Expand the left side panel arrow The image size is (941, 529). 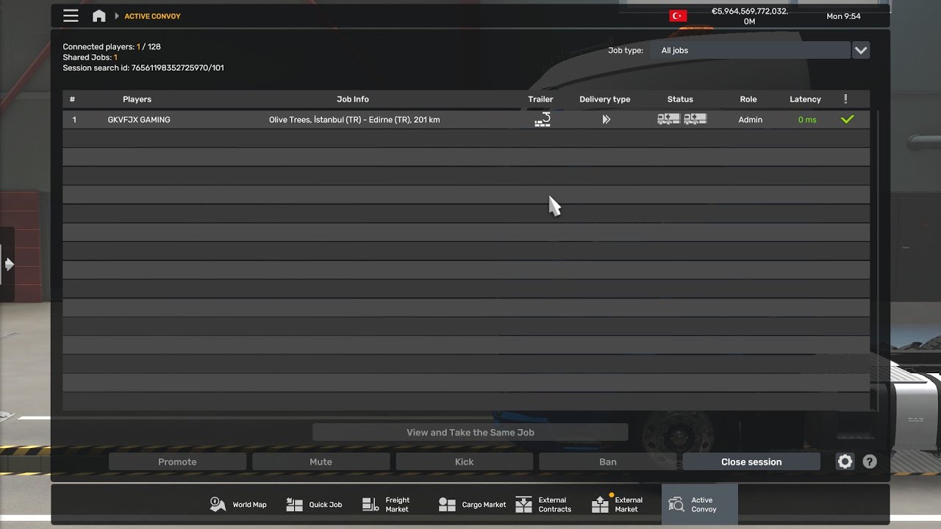pos(9,264)
